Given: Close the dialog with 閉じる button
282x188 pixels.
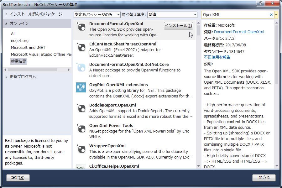Looking at the screenshot, I should pos(264,178).
